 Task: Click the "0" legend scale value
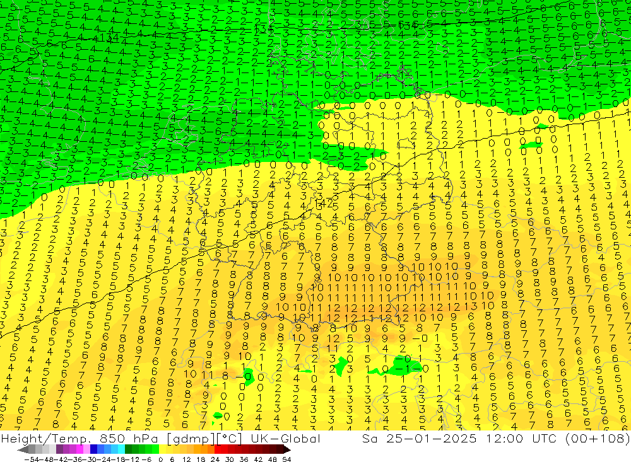[x=160, y=459]
